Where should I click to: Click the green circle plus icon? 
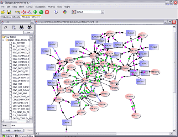(x=41, y=12)
